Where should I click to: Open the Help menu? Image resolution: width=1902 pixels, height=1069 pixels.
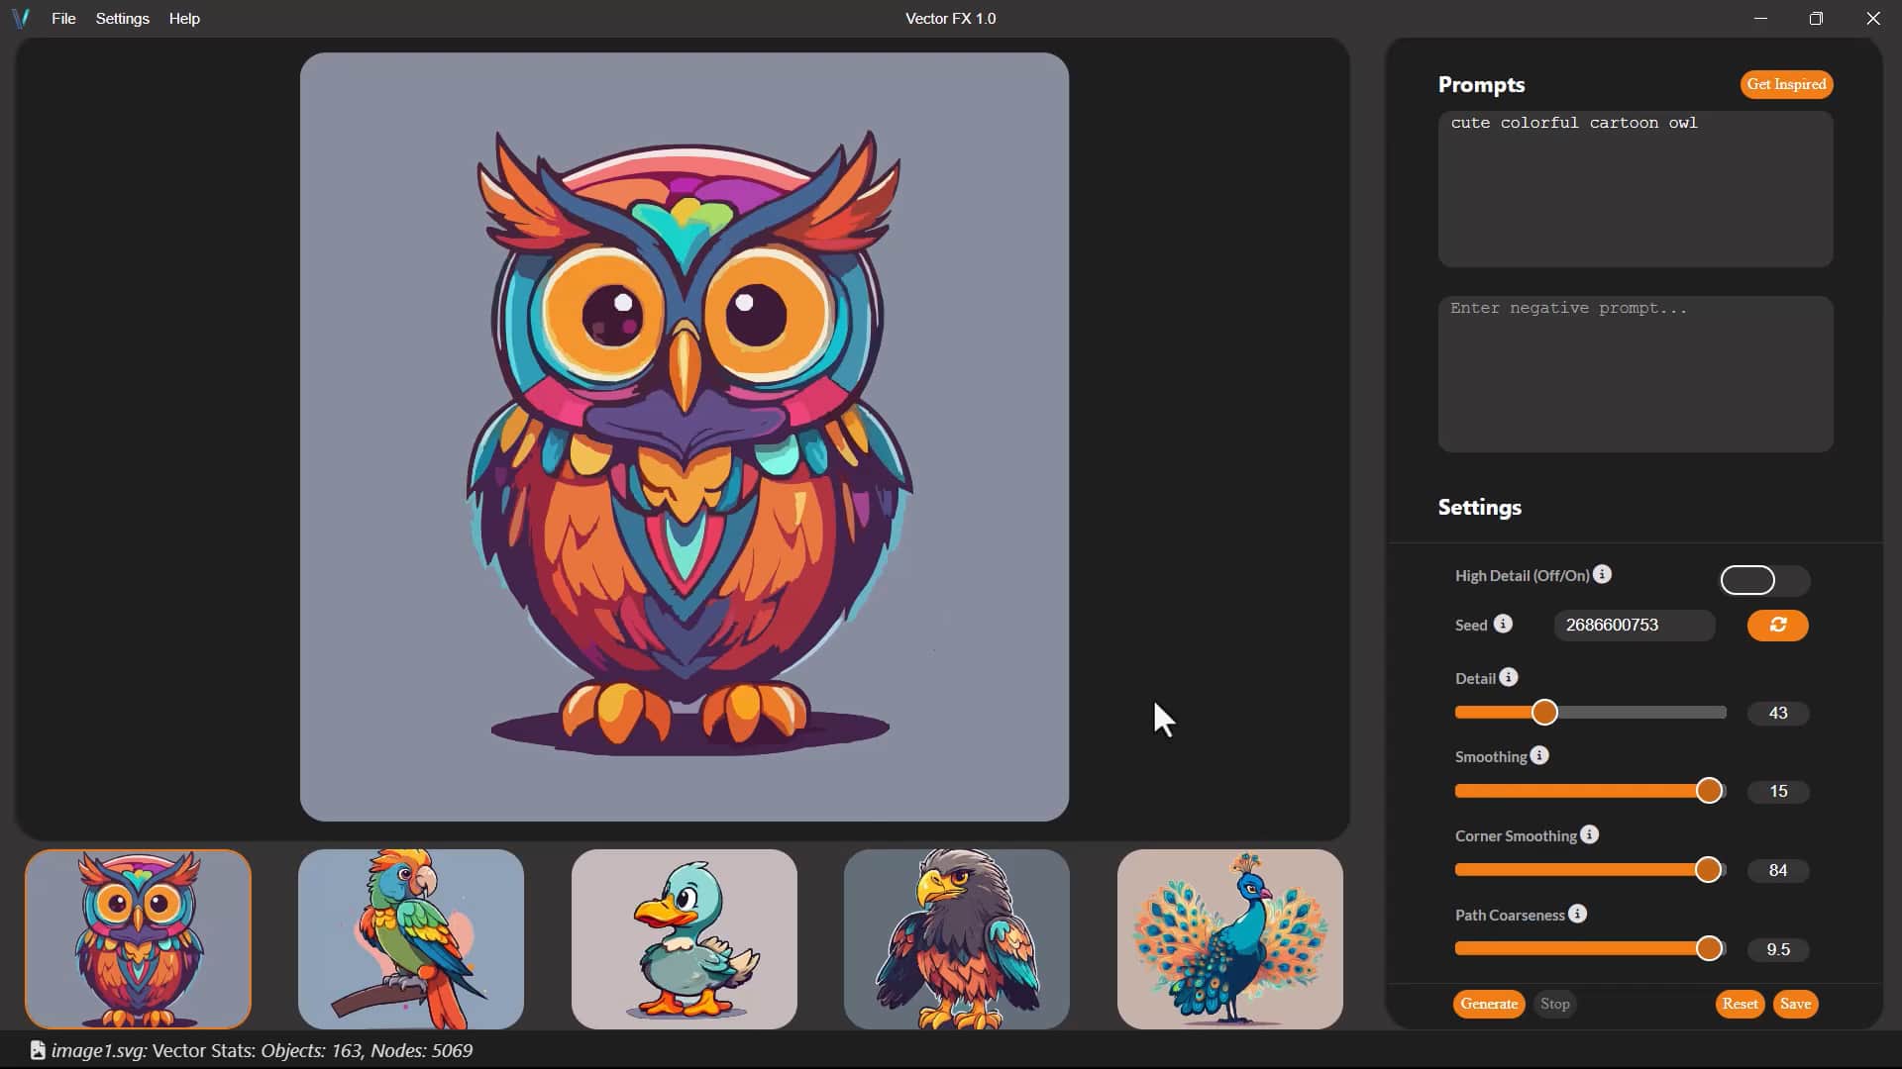click(184, 18)
